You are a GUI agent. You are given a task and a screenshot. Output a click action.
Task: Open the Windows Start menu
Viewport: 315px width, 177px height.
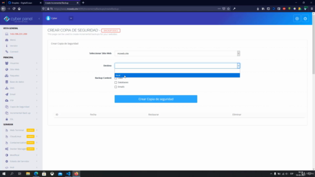[x=4, y=174]
